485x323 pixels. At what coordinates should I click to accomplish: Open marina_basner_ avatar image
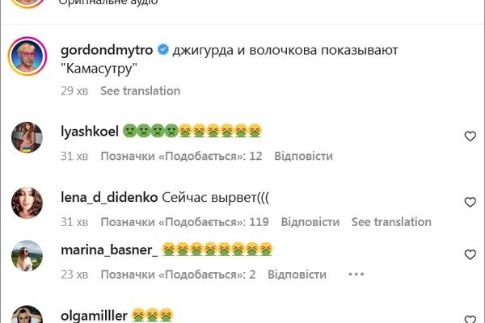click(27, 256)
